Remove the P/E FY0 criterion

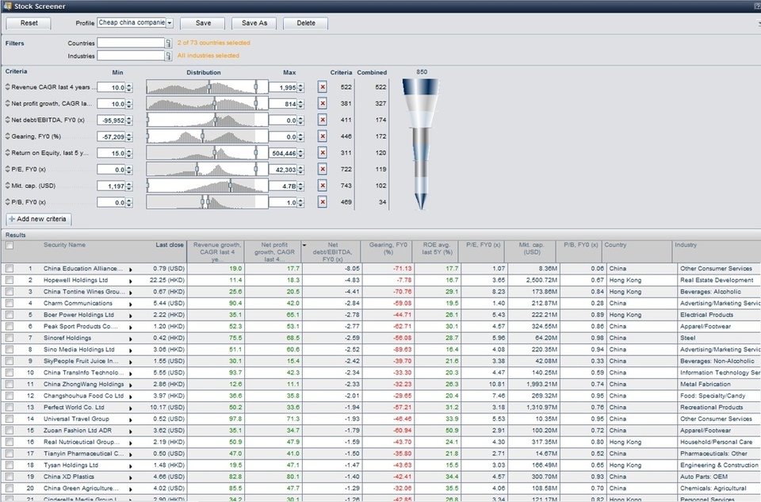(x=323, y=170)
